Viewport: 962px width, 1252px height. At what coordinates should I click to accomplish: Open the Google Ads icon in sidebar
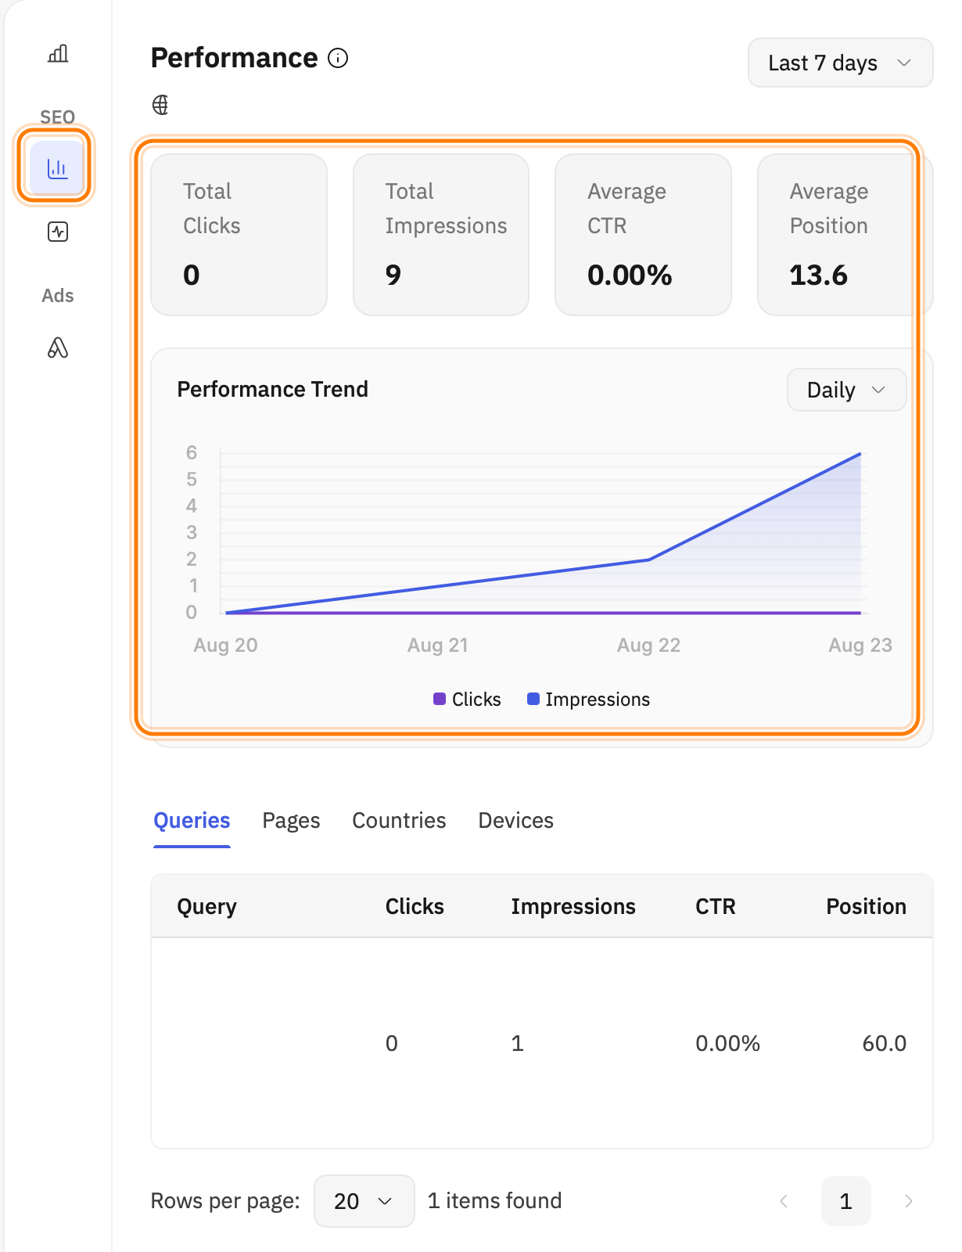coord(58,347)
